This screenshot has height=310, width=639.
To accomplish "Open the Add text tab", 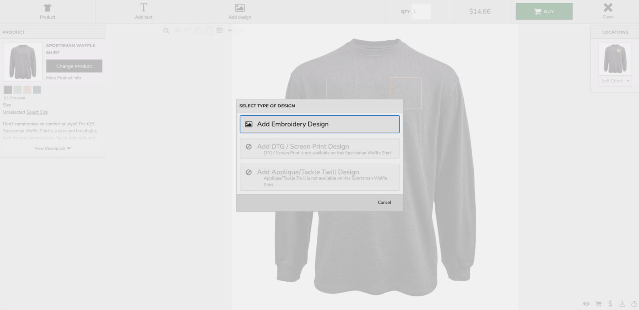I will [143, 12].
